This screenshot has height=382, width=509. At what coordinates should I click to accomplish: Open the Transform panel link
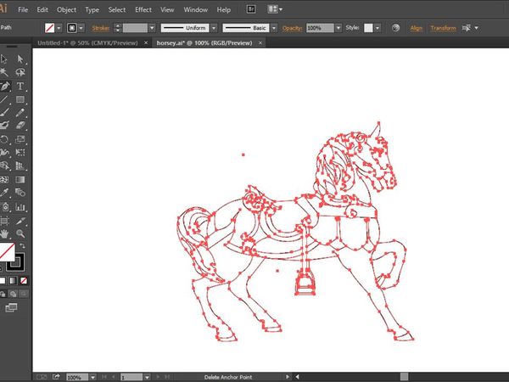click(443, 28)
